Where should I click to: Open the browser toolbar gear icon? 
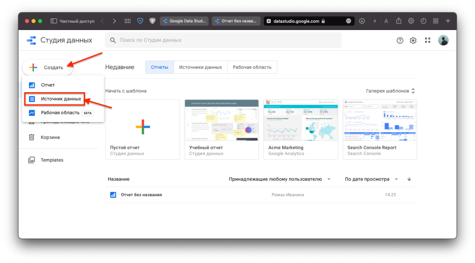pos(411,21)
